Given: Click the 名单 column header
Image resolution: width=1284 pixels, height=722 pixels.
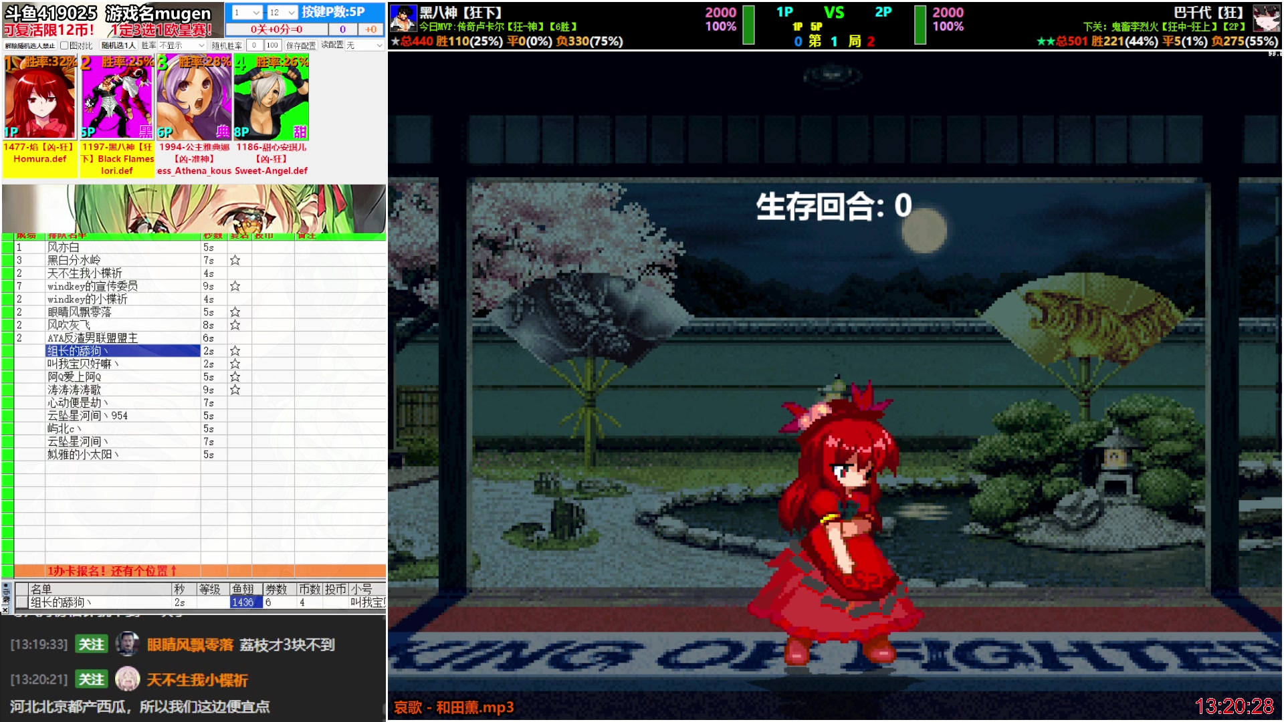Looking at the screenshot, I should (100, 589).
